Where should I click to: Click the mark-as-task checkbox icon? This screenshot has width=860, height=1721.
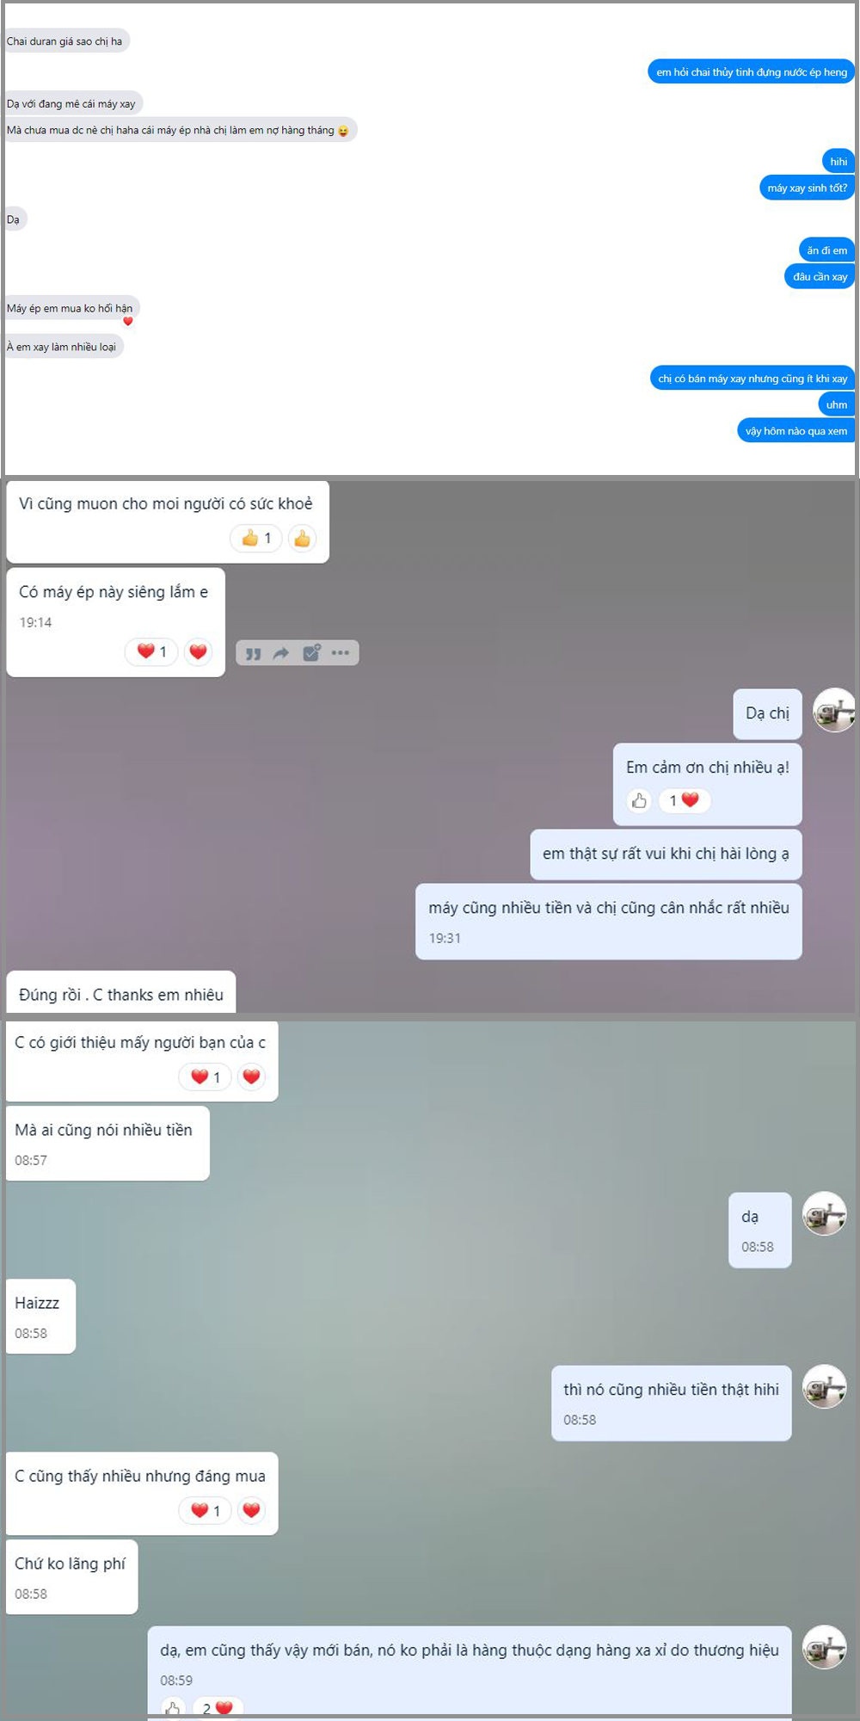pos(311,652)
